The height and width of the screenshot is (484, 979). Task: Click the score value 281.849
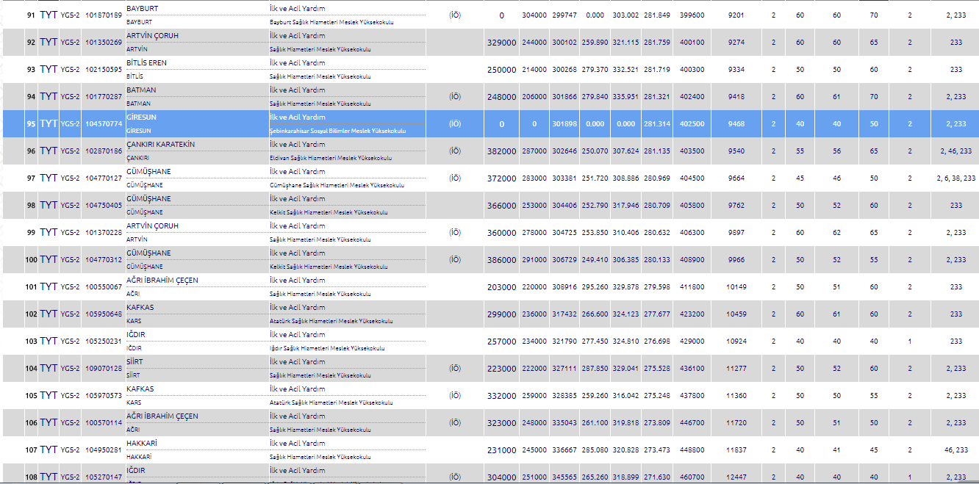tap(656, 15)
